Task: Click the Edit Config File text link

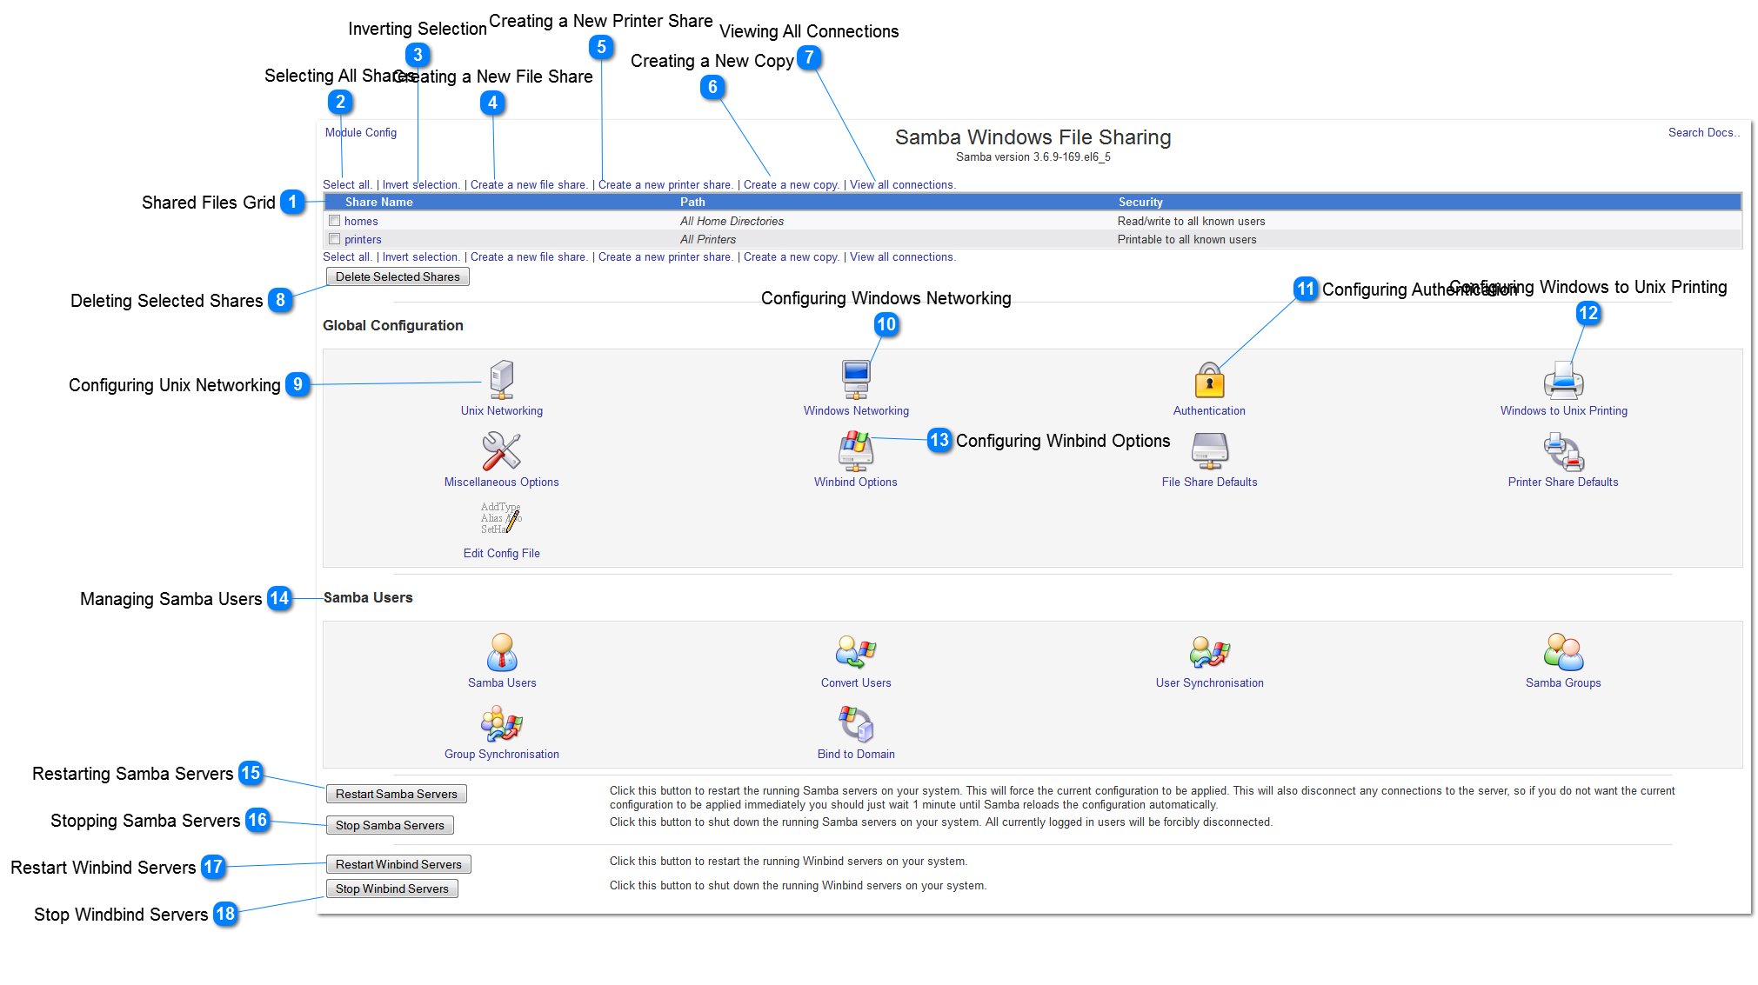Action: pos(502,554)
